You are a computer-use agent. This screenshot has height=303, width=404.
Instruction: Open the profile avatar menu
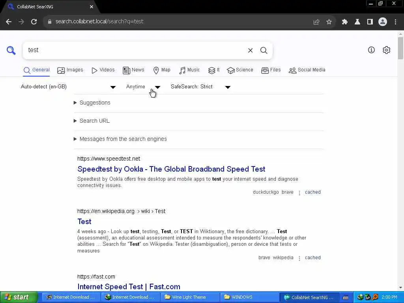tap(383, 22)
